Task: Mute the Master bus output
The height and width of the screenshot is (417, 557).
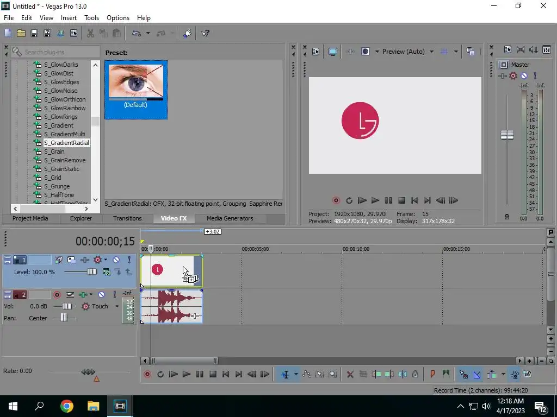Action: pos(524,75)
